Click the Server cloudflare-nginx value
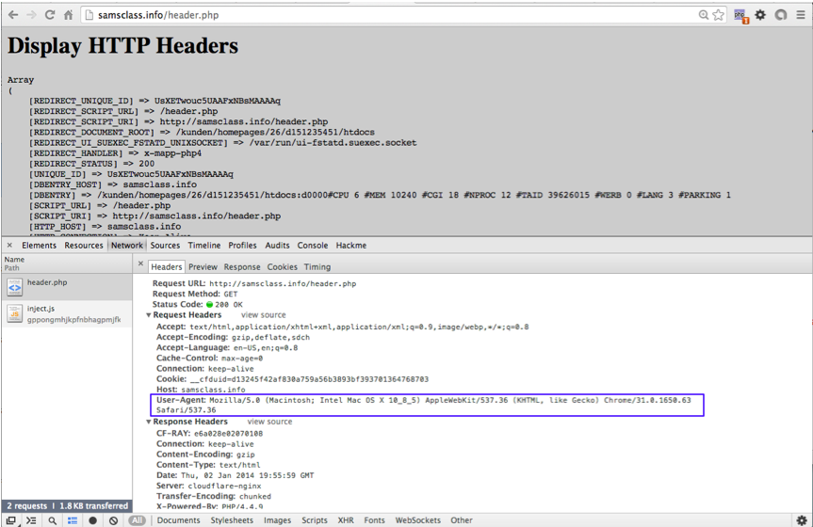The height and width of the screenshot is (527, 813). coord(224,486)
